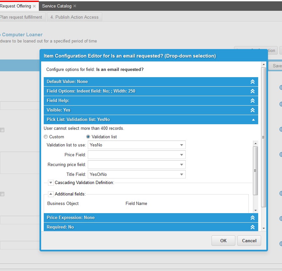Select the Custom radio button

pyautogui.click(x=46, y=137)
